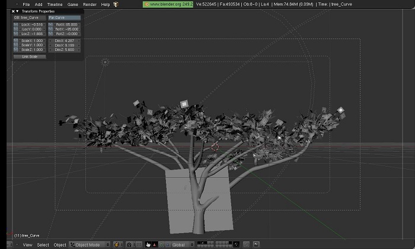
Task: Open the pivot point selector icon
Action: tap(131, 245)
